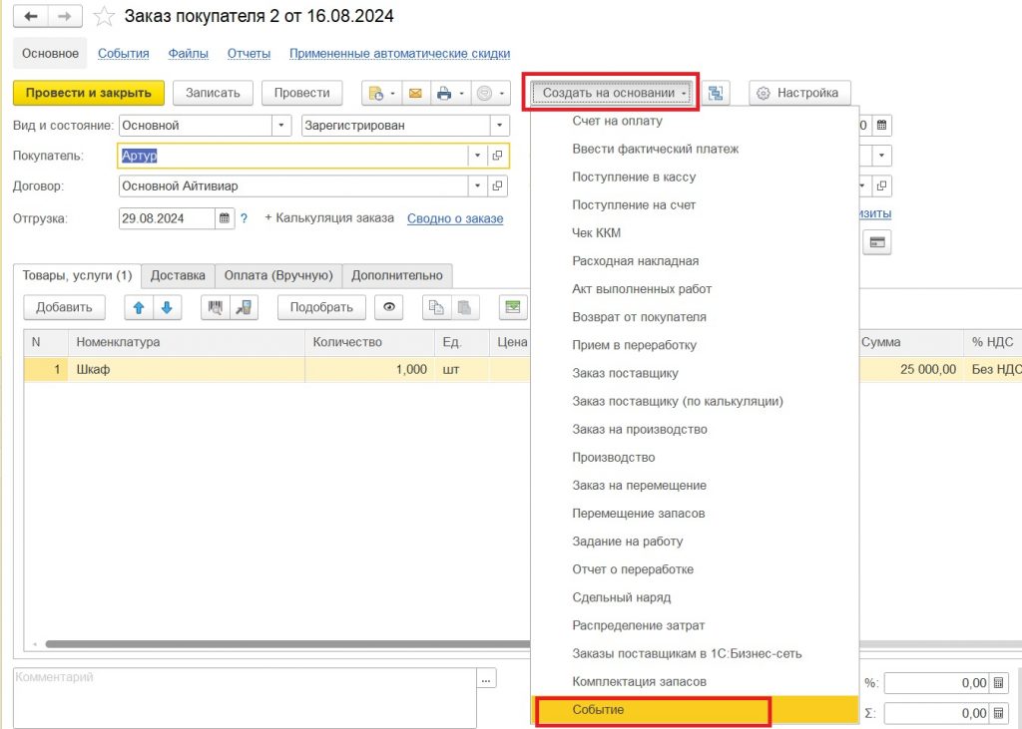Open the Настройка gear button
The image size is (1022, 729).
pyautogui.click(x=799, y=93)
